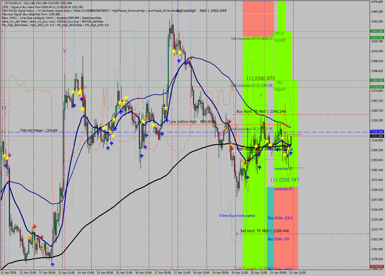385x276 pixels.
Task: Click the red sell arrow at the 17 Apr peak
Action: [191, 58]
